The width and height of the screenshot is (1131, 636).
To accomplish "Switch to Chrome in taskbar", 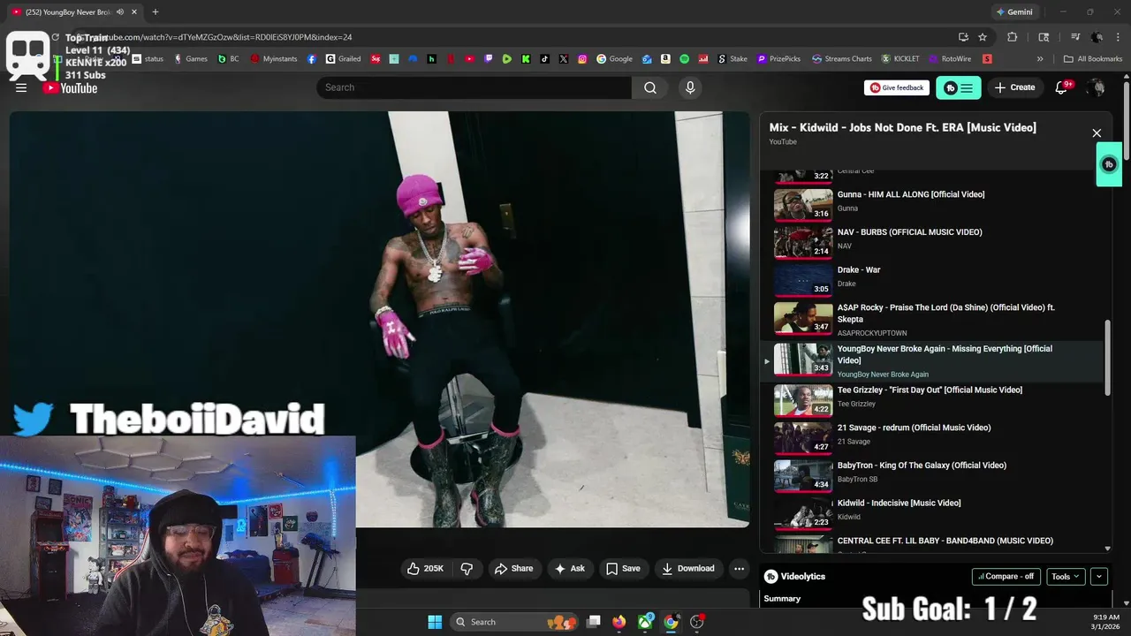I will point(672,622).
